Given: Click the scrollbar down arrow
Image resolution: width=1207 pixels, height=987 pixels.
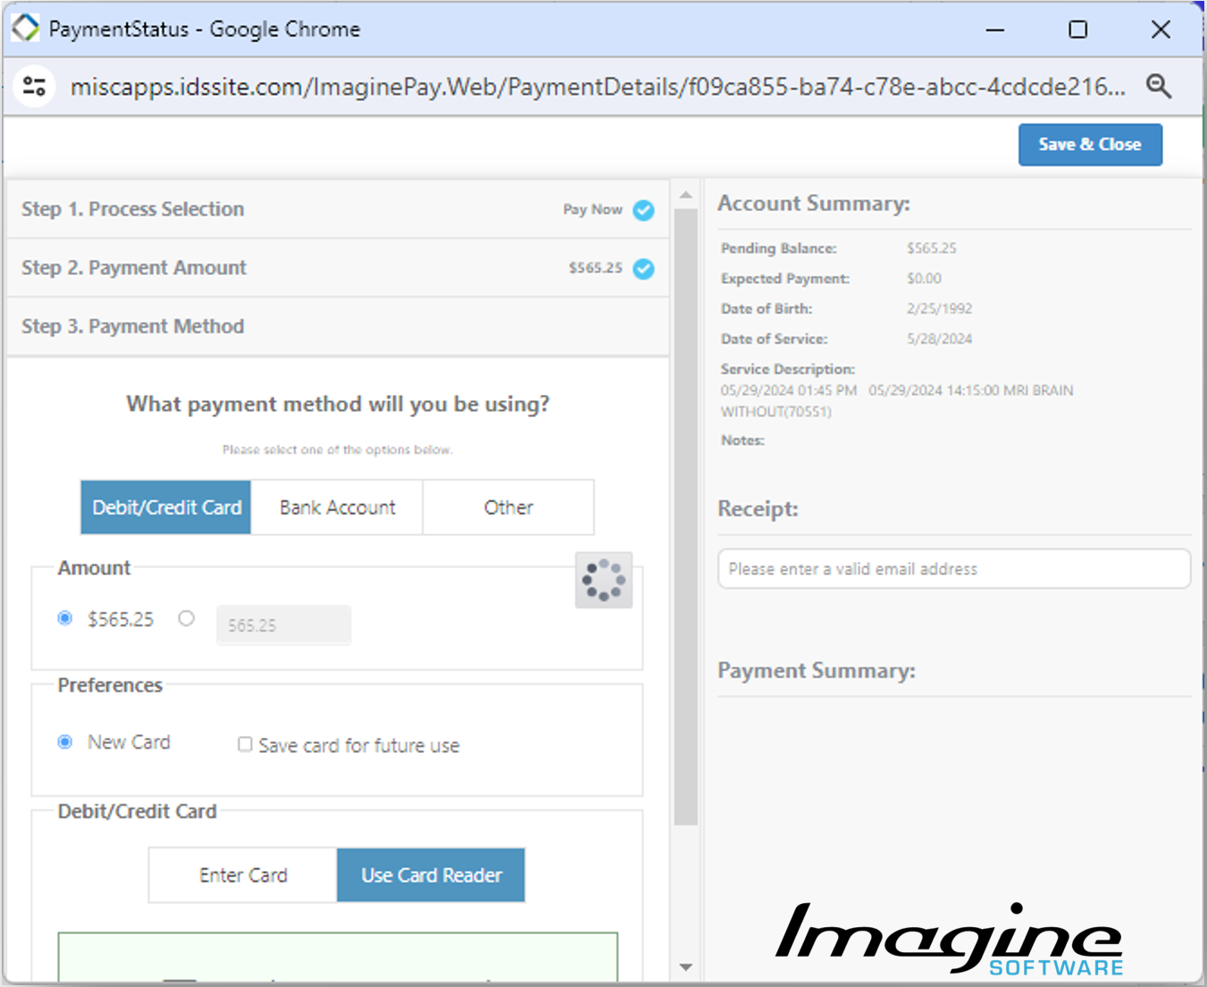Looking at the screenshot, I should click(x=686, y=966).
